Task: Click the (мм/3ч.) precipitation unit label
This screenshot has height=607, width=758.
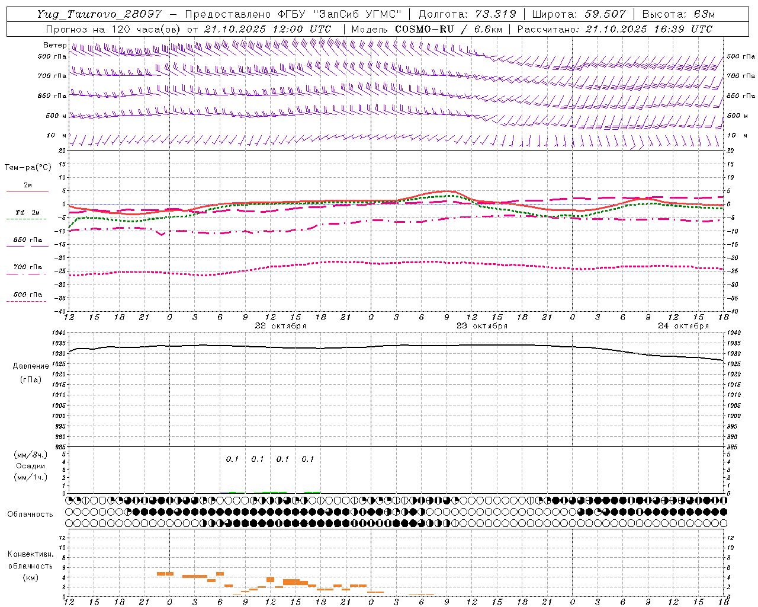Action: coord(31,455)
